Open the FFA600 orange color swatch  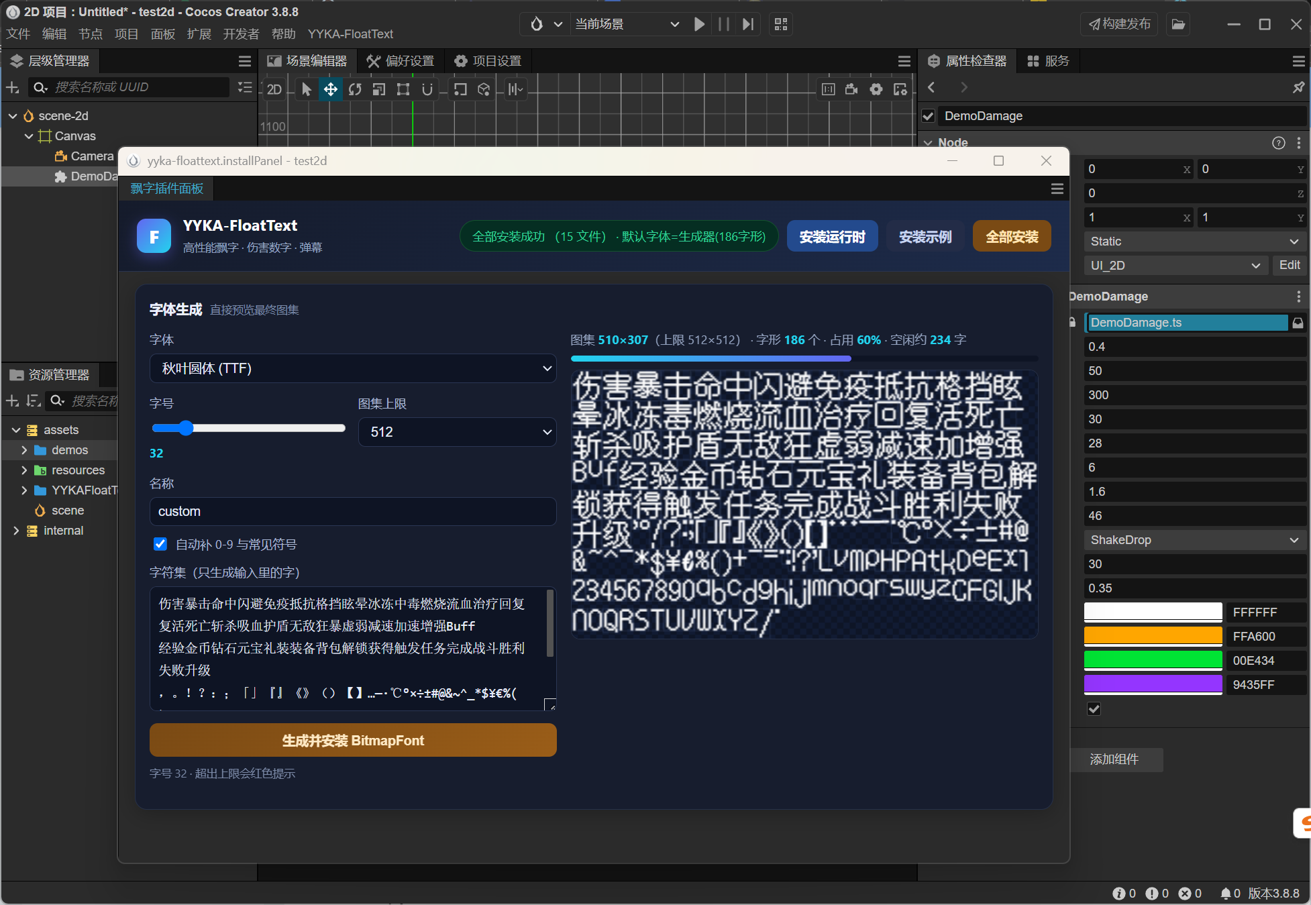coord(1153,636)
